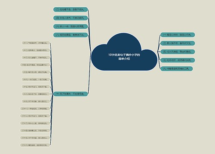Click the beige subnode numbered (十二)
Viewport: 215px width, 154px height.
coord(36,50)
